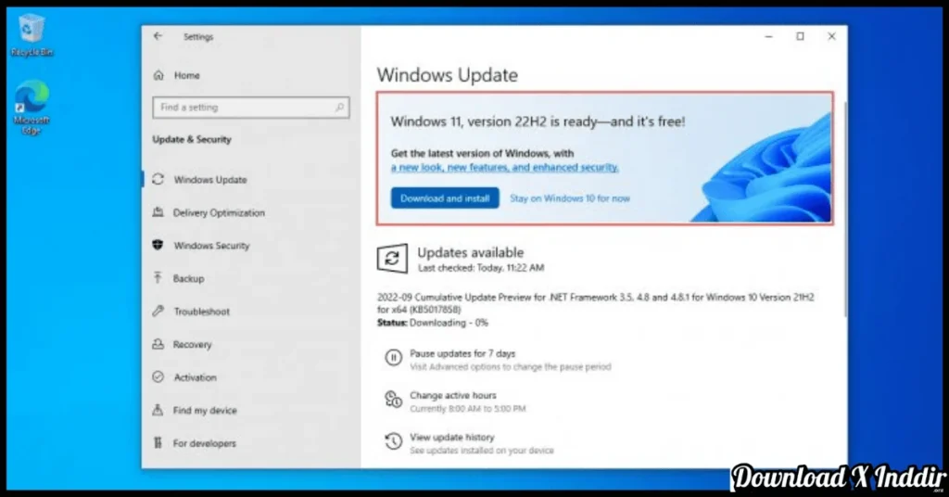949x497 pixels.
Task: Click the Activation checkmark icon
Action: coord(158,376)
